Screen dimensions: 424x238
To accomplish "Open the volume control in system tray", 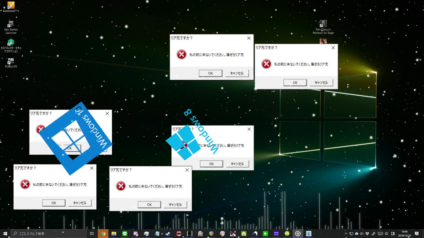I will (x=362, y=234).
